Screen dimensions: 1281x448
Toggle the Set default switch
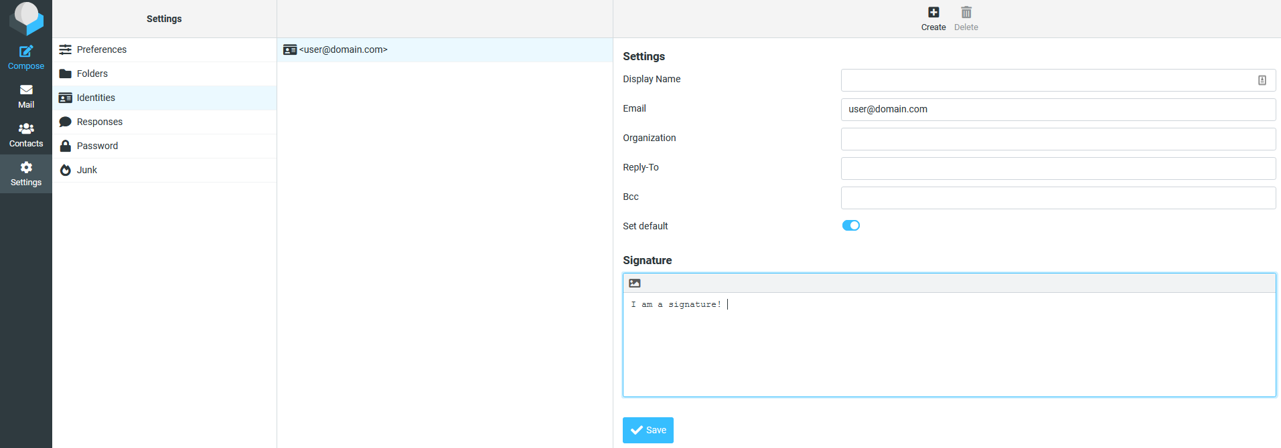[x=850, y=226]
